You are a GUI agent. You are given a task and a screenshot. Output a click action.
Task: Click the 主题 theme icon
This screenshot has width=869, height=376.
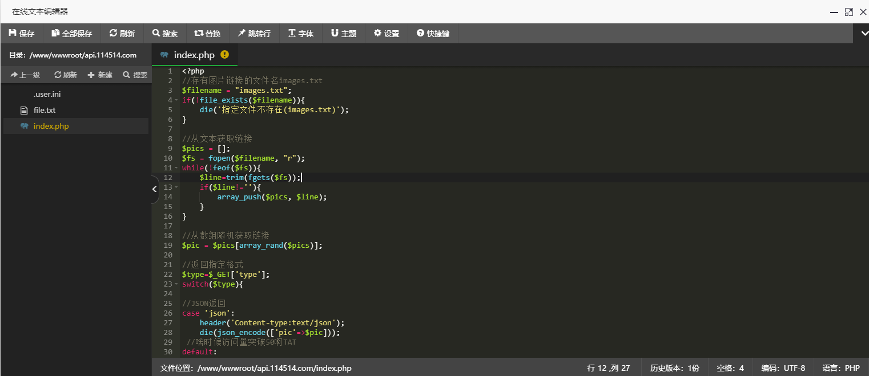pos(335,33)
